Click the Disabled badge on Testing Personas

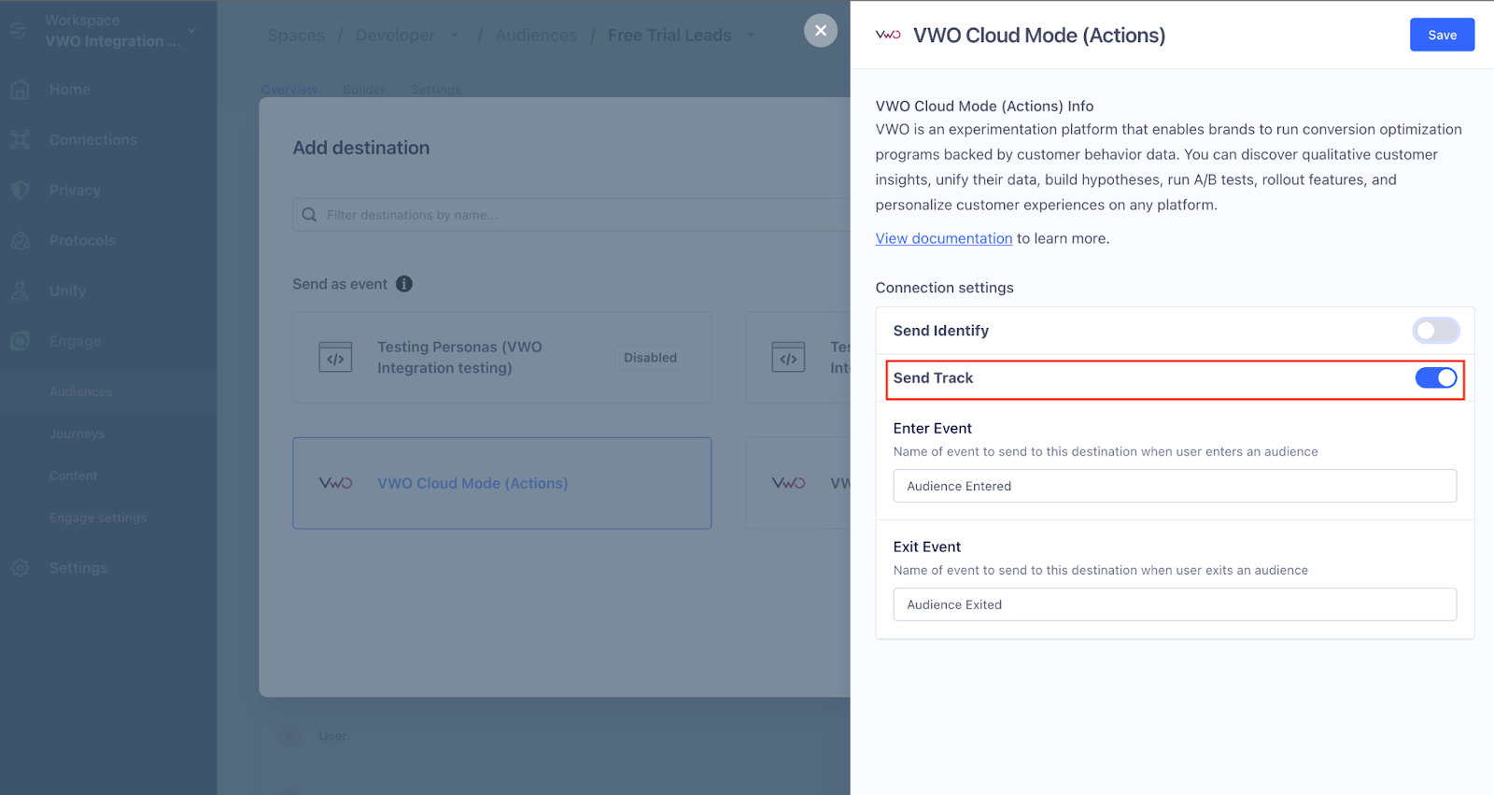tap(650, 358)
